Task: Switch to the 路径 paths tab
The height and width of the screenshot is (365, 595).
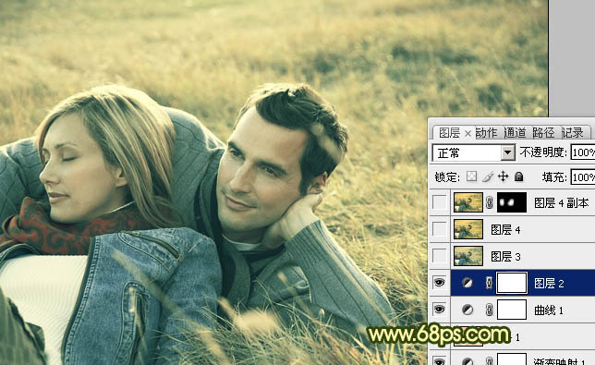Action: (x=543, y=133)
